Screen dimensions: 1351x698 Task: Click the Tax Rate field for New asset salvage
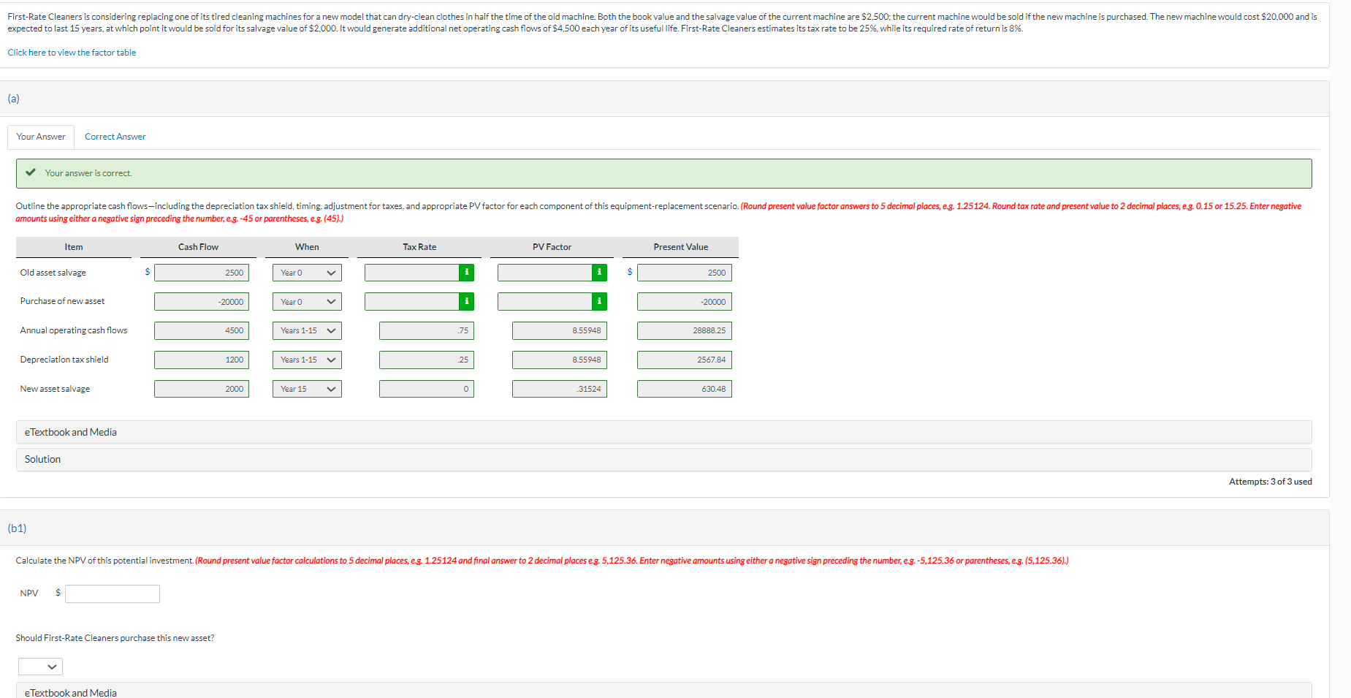(x=426, y=388)
